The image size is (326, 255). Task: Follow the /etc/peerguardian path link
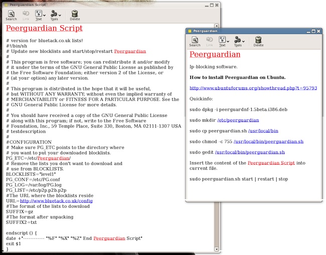(238, 120)
